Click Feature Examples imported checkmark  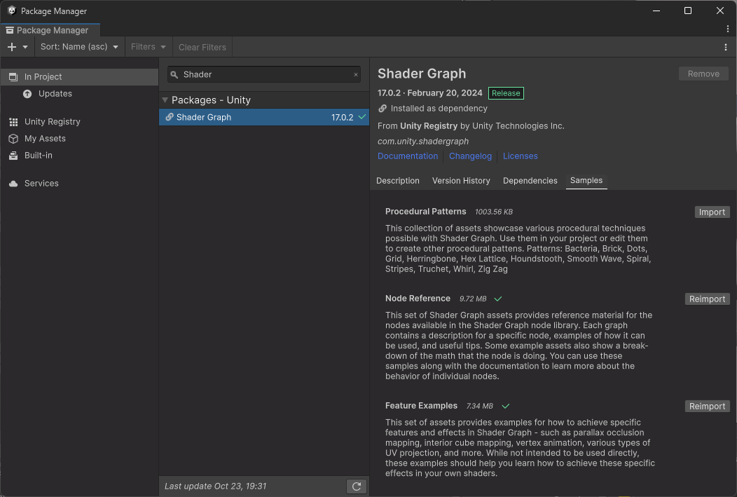tap(506, 406)
